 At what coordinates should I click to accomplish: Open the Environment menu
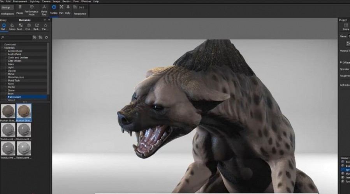[20, 1]
